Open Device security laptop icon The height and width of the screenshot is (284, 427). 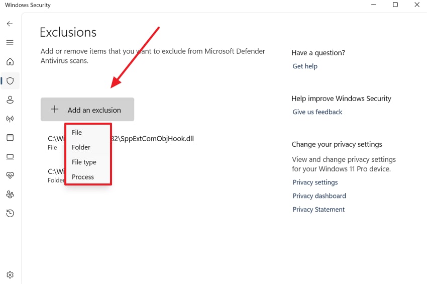10,157
